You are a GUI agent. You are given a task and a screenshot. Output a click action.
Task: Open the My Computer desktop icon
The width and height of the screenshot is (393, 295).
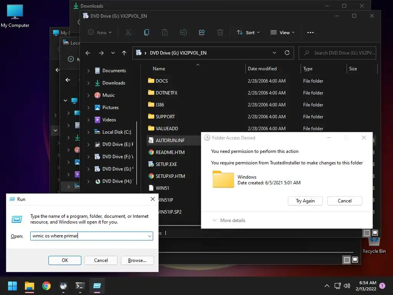coord(15,16)
